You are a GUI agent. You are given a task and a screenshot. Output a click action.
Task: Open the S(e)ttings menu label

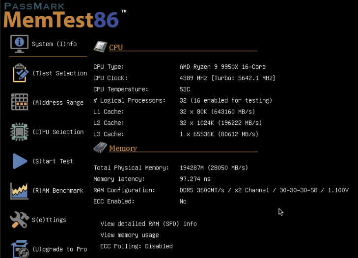49,220
